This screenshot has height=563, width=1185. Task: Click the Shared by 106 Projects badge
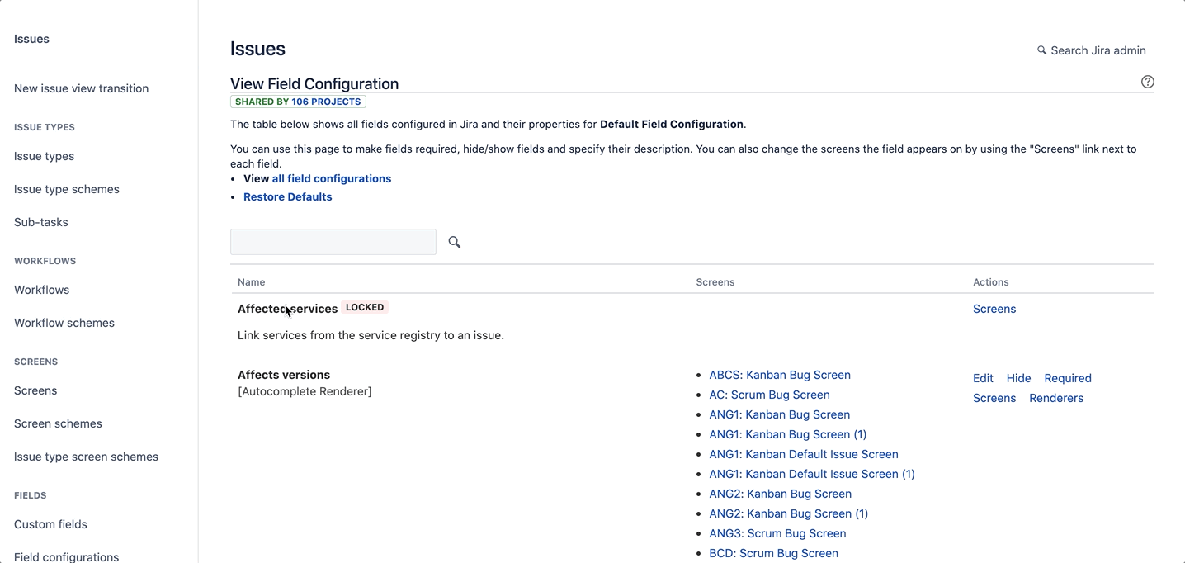298,102
